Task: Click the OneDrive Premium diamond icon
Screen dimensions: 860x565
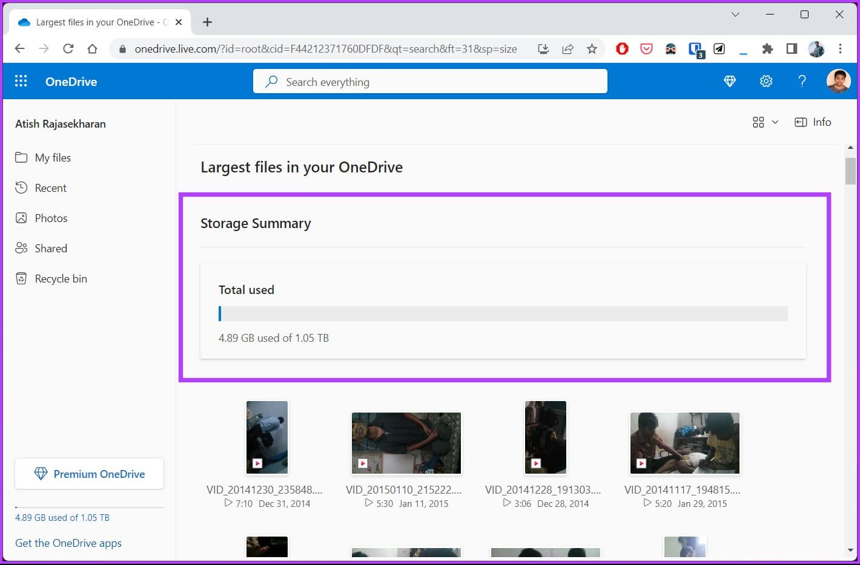Action: tap(729, 80)
